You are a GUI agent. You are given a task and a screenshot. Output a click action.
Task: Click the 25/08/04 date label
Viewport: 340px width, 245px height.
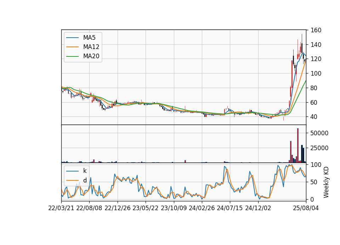point(306,208)
